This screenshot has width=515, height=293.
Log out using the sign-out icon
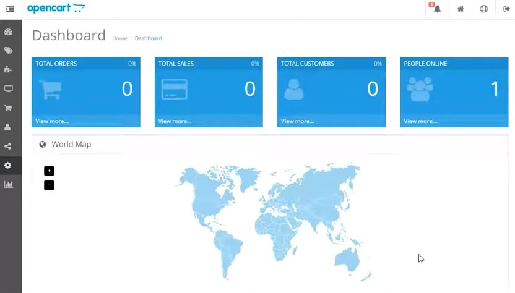click(506, 9)
